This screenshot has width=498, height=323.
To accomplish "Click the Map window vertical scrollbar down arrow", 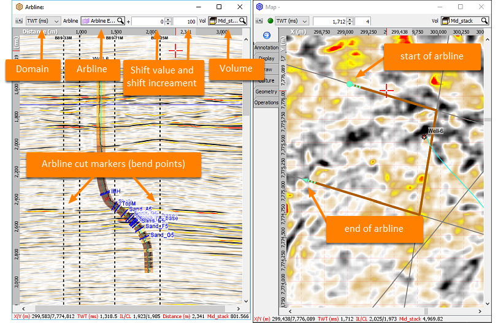I will click(488, 303).
